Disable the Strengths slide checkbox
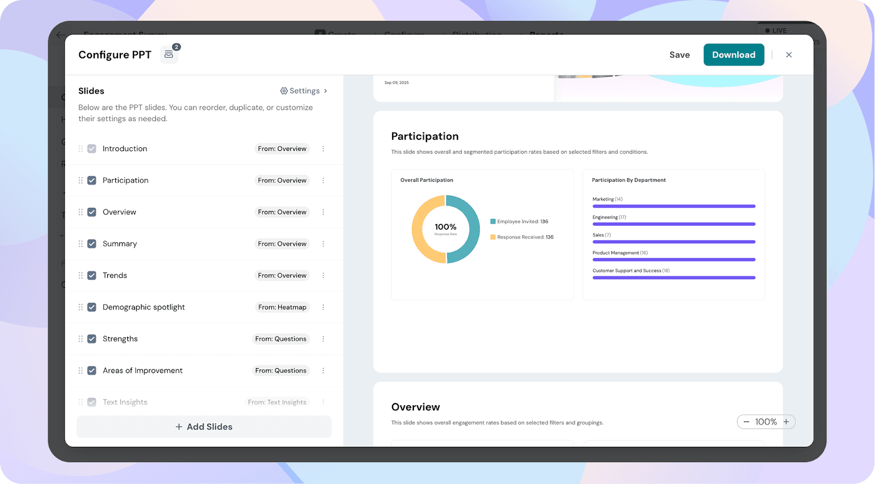The height and width of the screenshot is (484, 875). click(92, 339)
